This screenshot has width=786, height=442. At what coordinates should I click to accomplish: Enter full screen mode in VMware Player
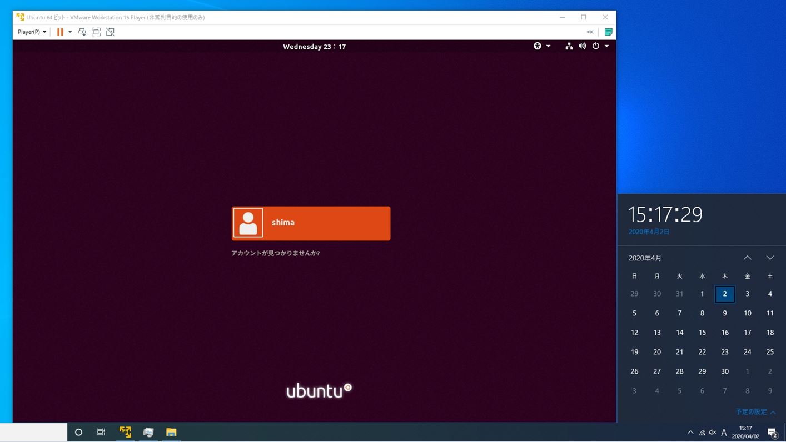96,32
